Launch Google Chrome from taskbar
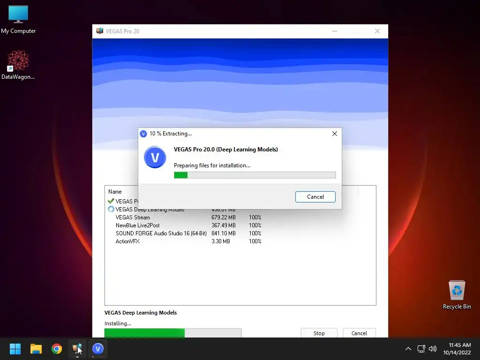The width and height of the screenshot is (480, 360). tap(57, 349)
